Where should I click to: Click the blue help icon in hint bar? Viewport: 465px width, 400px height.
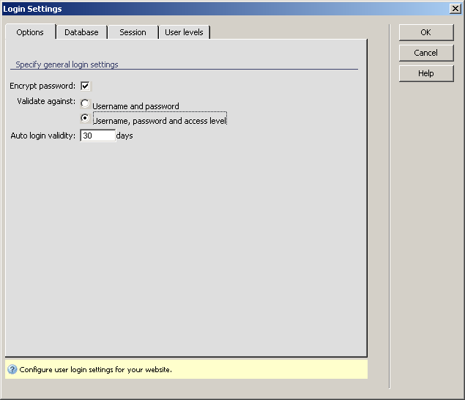click(x=12, y=369)
